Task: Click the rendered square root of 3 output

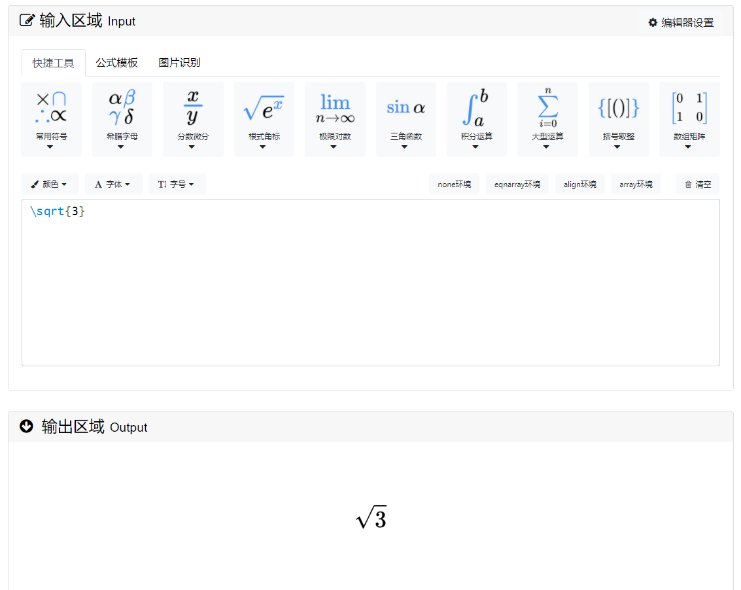Action: coord(371,517)
